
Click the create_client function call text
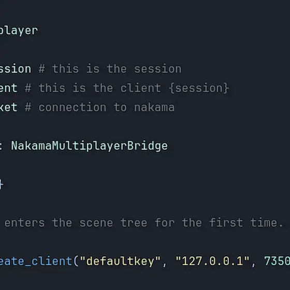[x=36, y=262]
